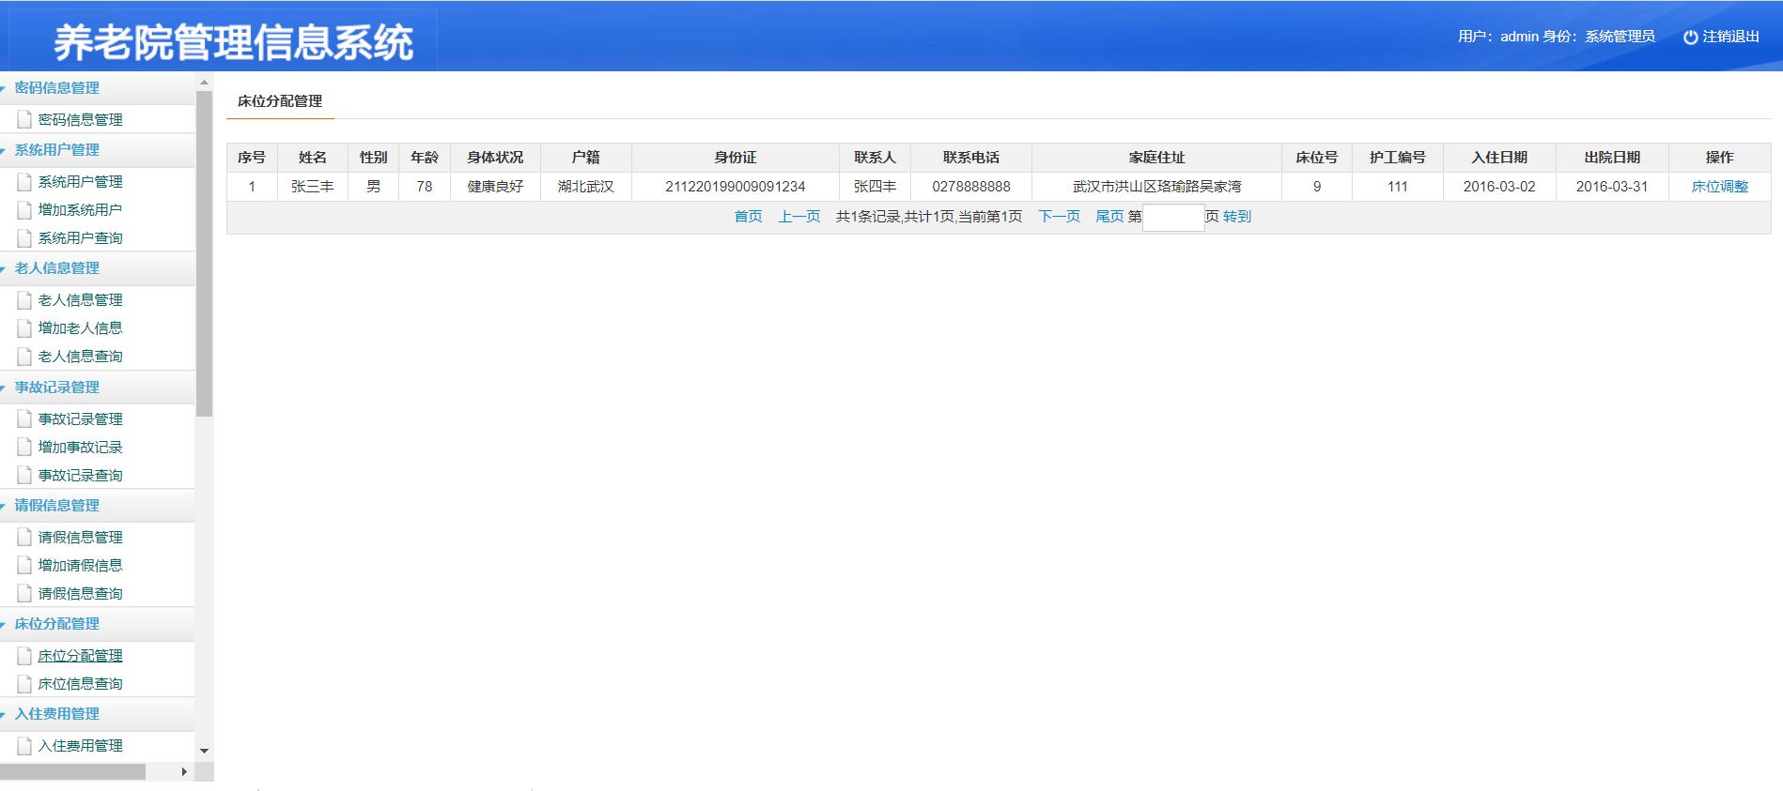Click phone number 0278888888 cell

(971, 187)
